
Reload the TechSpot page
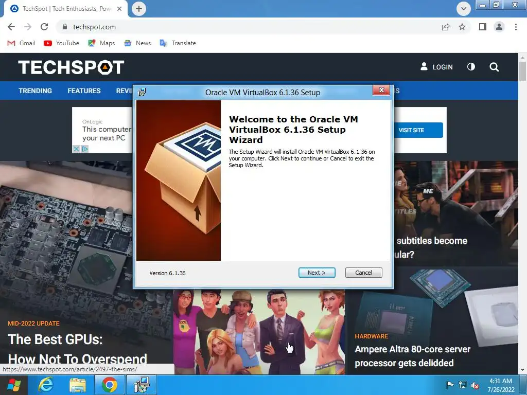point(44,27)
